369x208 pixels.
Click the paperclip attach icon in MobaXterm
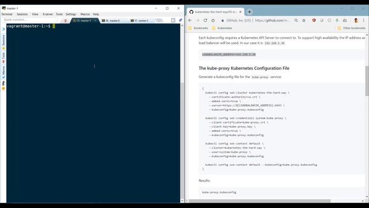(180, 20)
